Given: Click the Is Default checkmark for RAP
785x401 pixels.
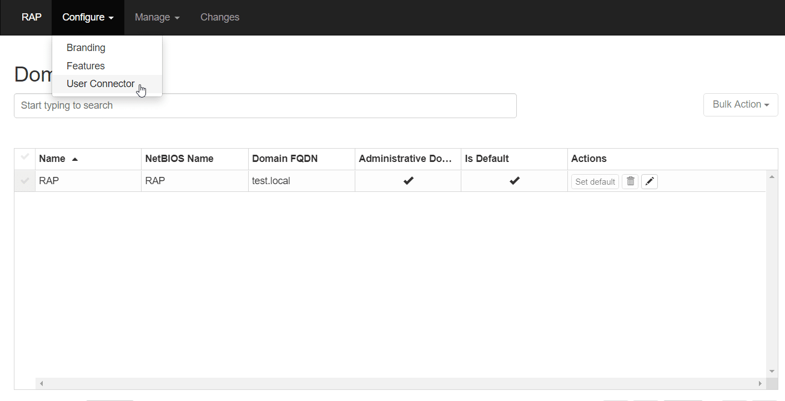Looking at the screenshot, I should 515,181.
